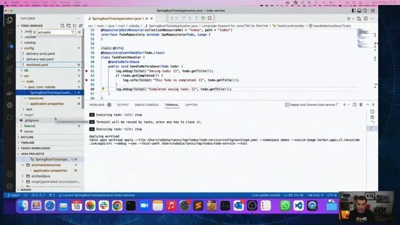The height and width of the screenshot is (225, 400).
Task: Stop debugging with red square button
Action: click(x=210, y=18)
